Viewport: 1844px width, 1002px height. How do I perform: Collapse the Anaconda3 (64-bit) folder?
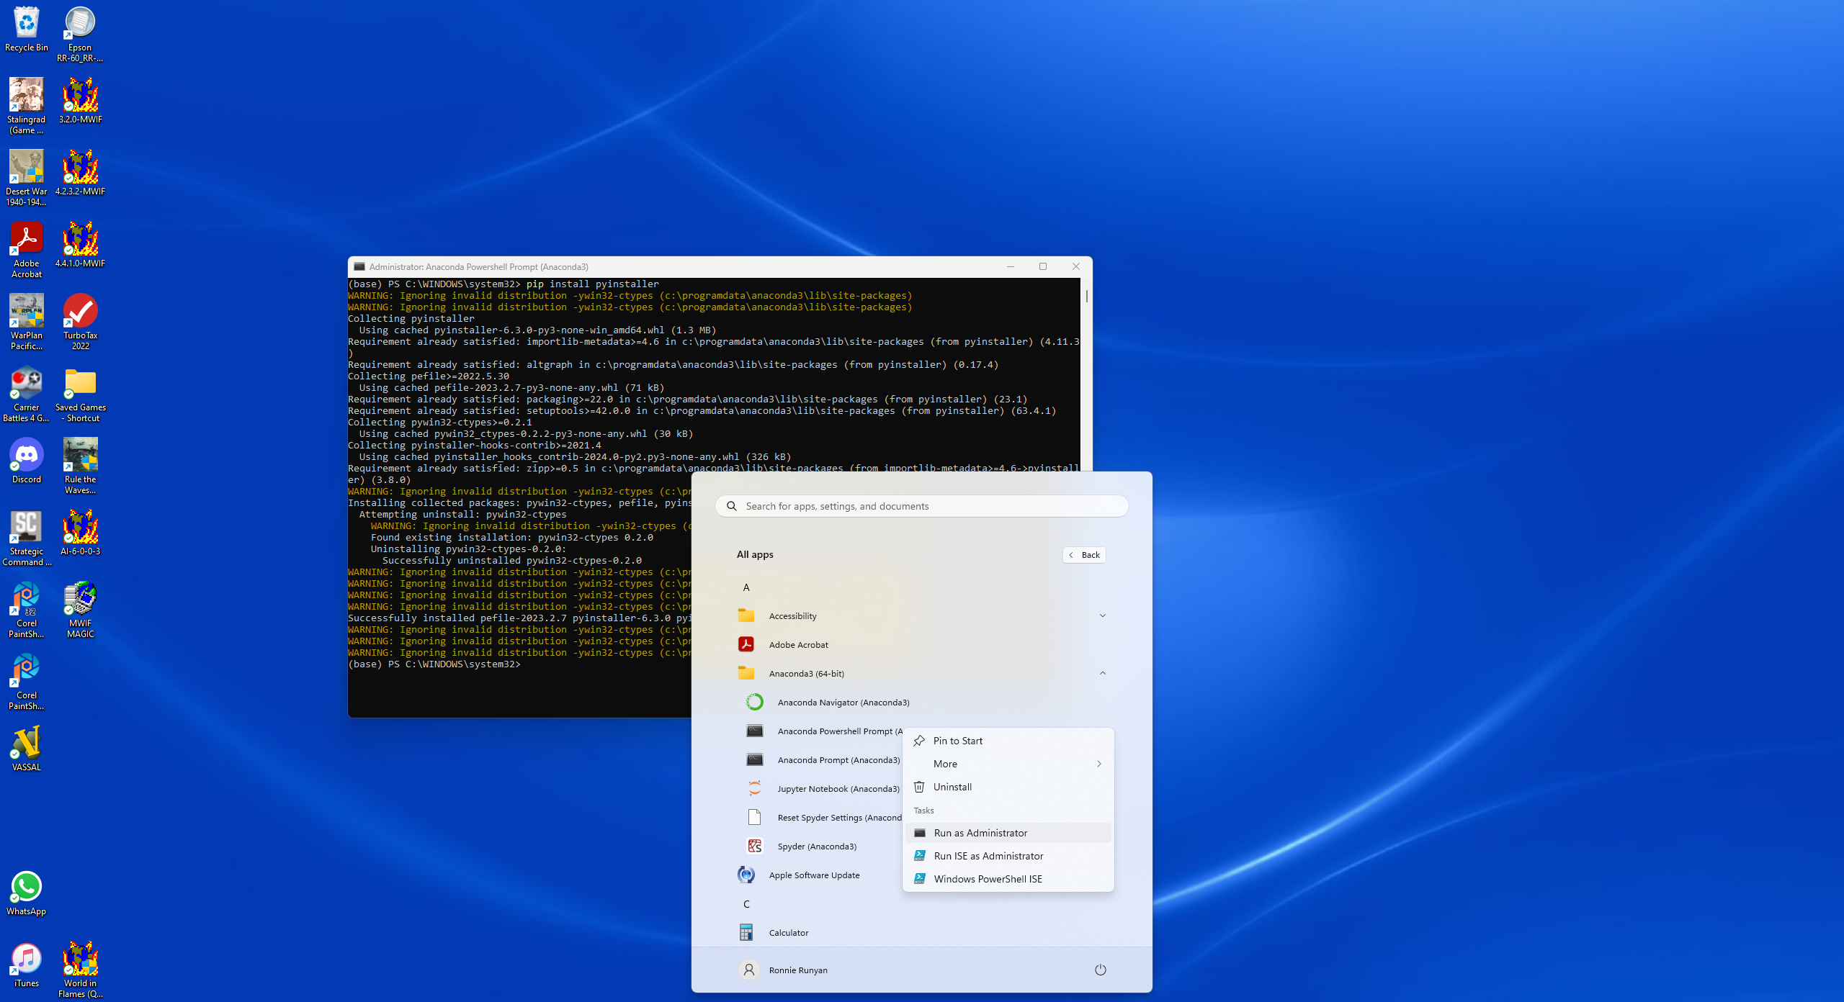(1102, 673)
